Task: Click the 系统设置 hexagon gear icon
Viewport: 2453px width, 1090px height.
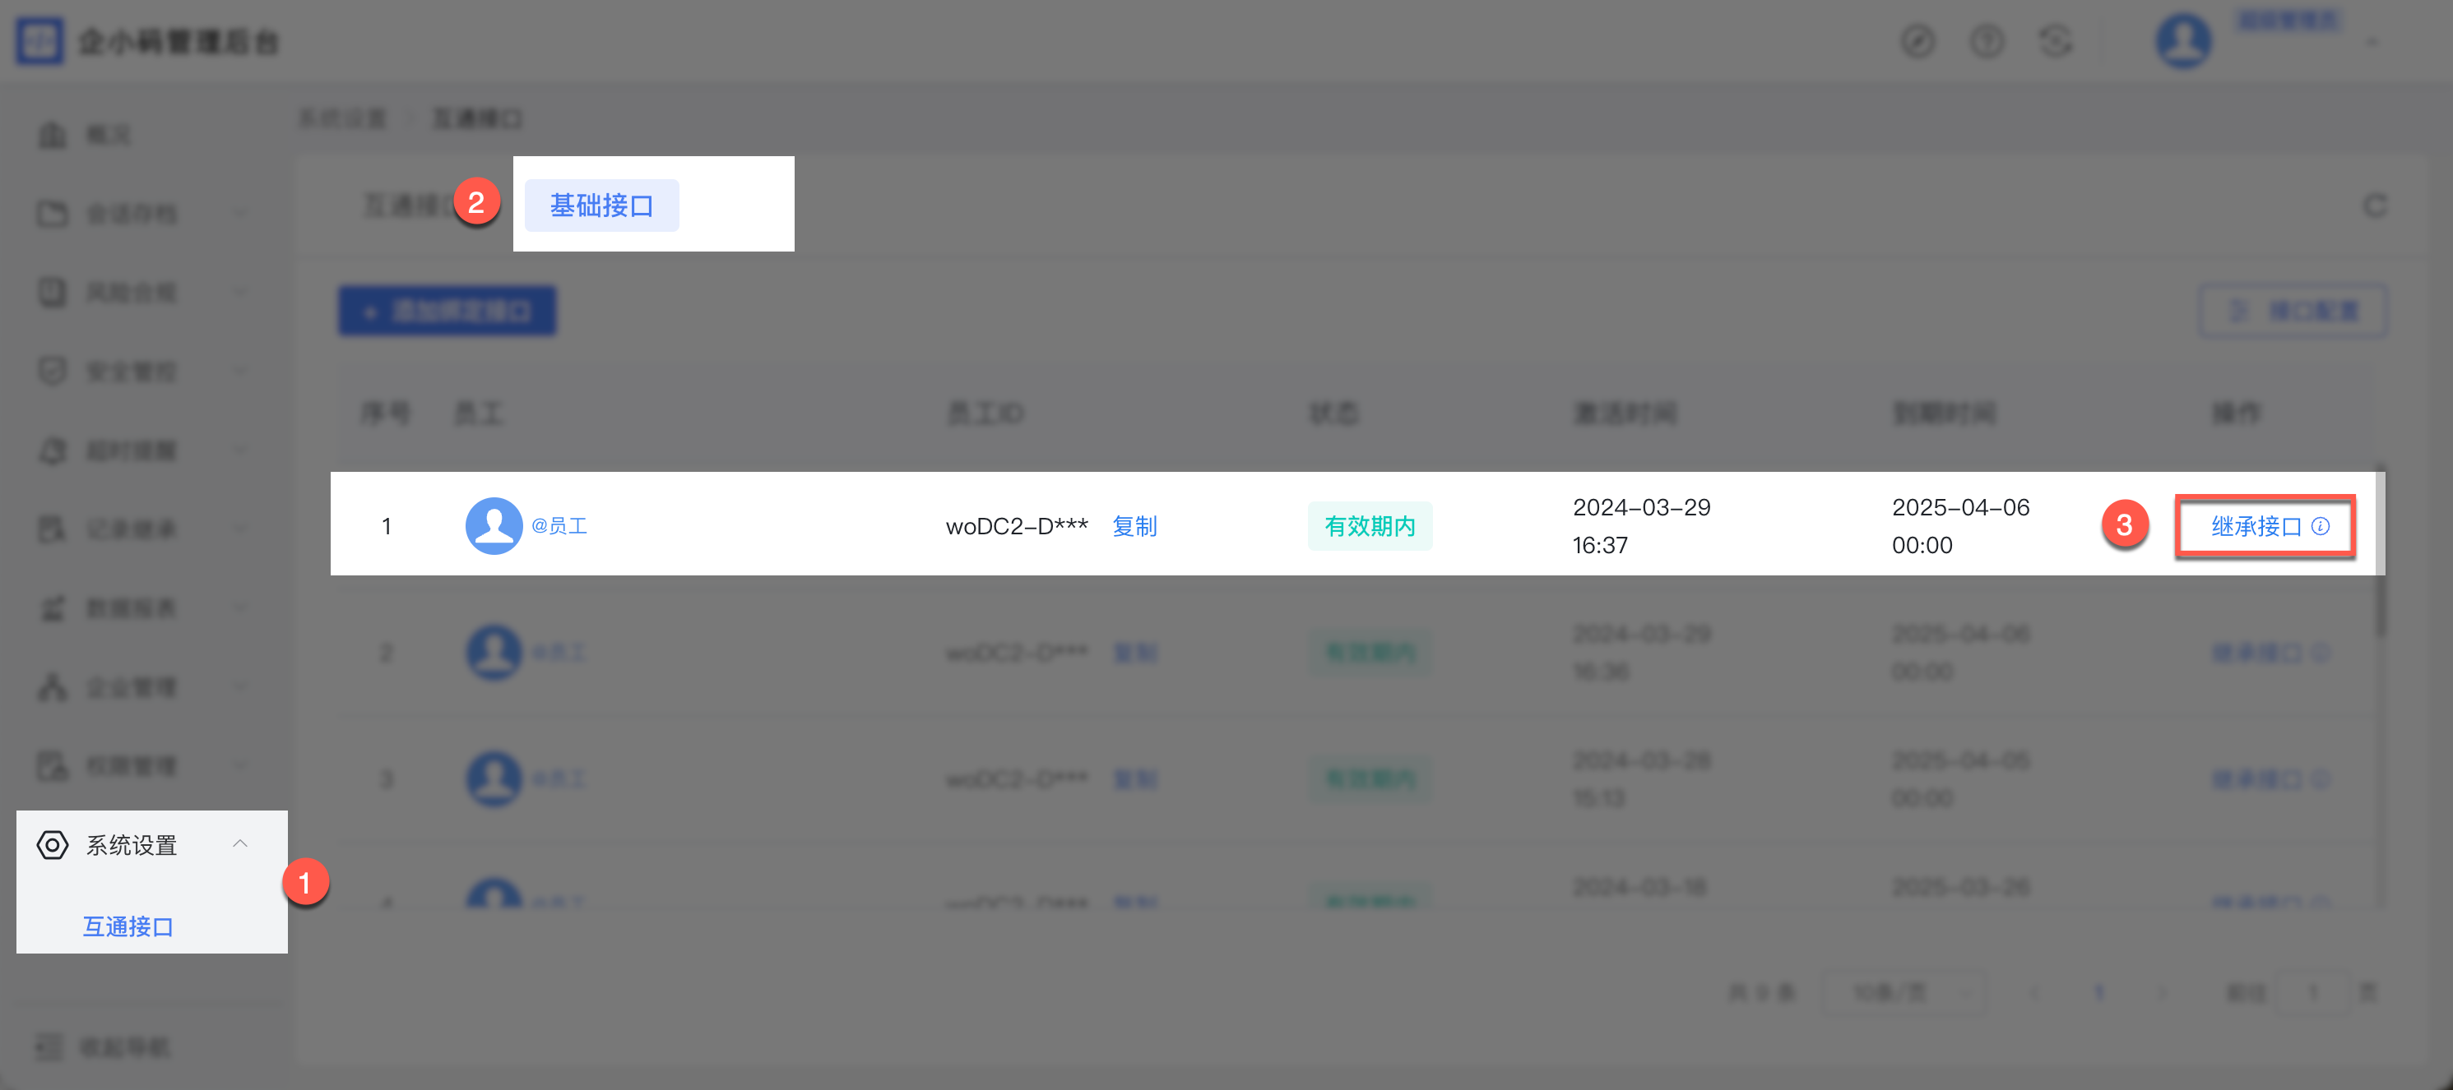Action: tap(53, 844)
